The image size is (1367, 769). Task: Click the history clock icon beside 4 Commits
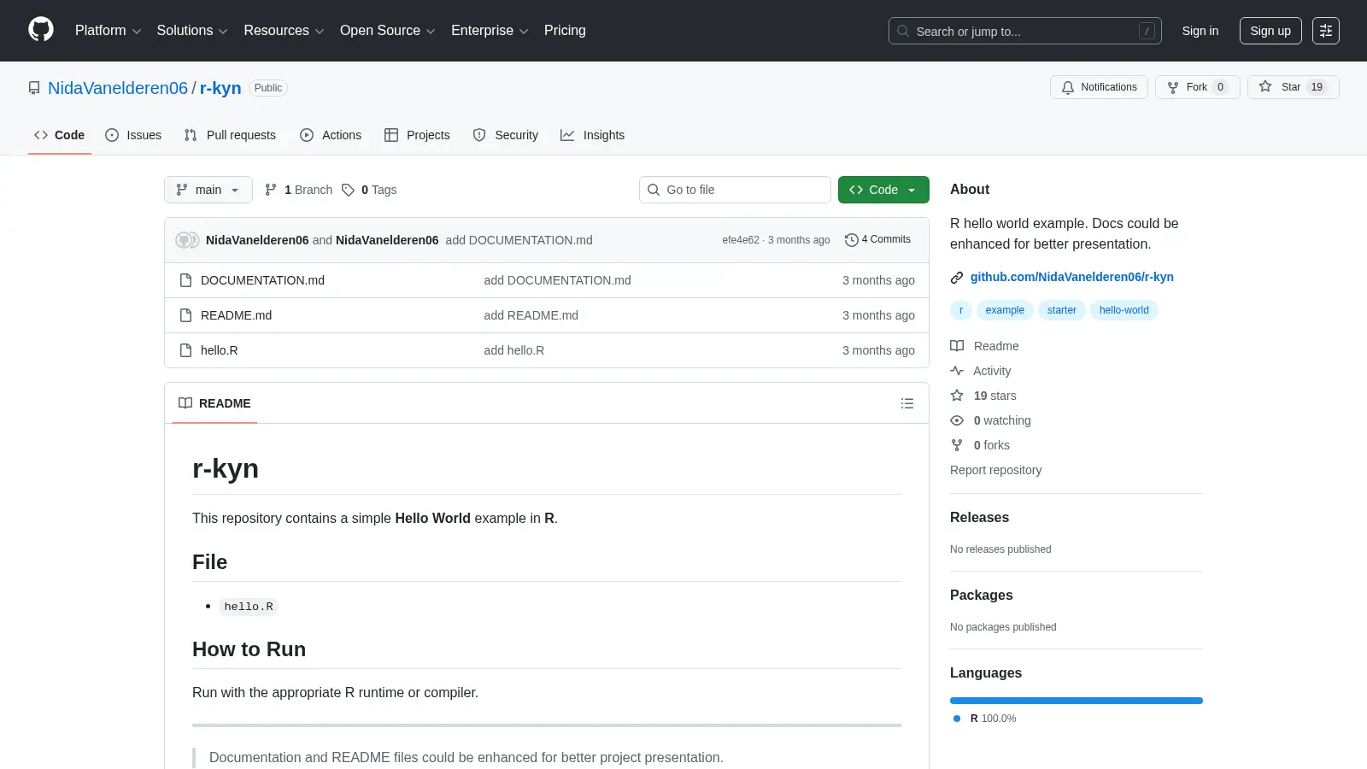point(851,240)
